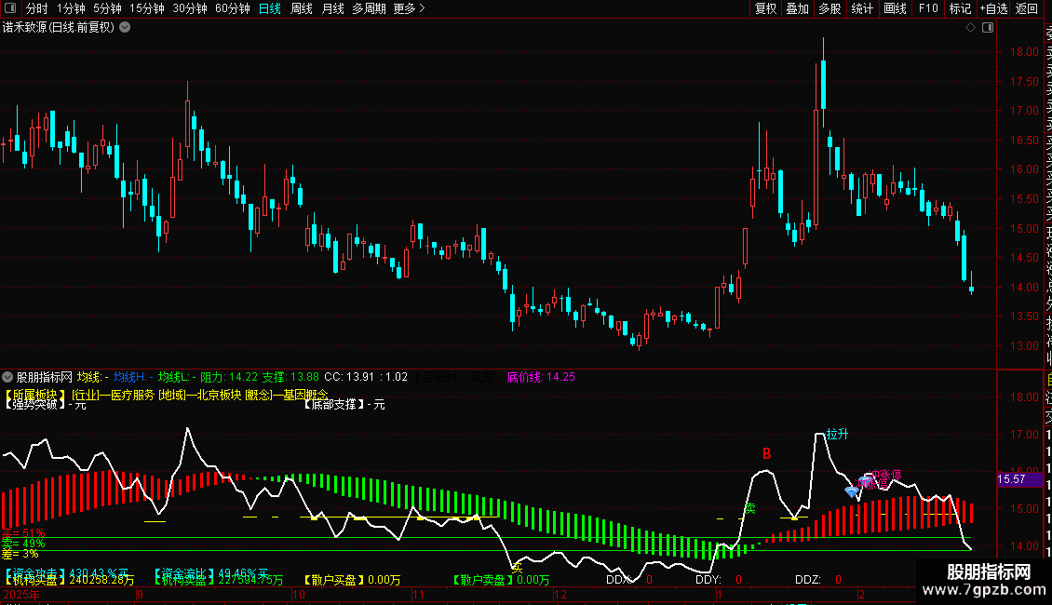
Task: Click the month 10 label on time axis
Action: [x=299, y=594]
